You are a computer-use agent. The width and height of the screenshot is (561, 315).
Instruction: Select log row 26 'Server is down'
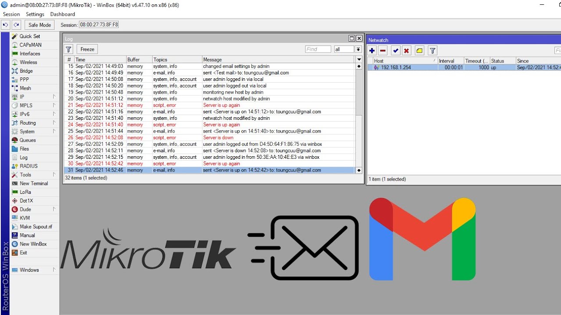[209, 138]
